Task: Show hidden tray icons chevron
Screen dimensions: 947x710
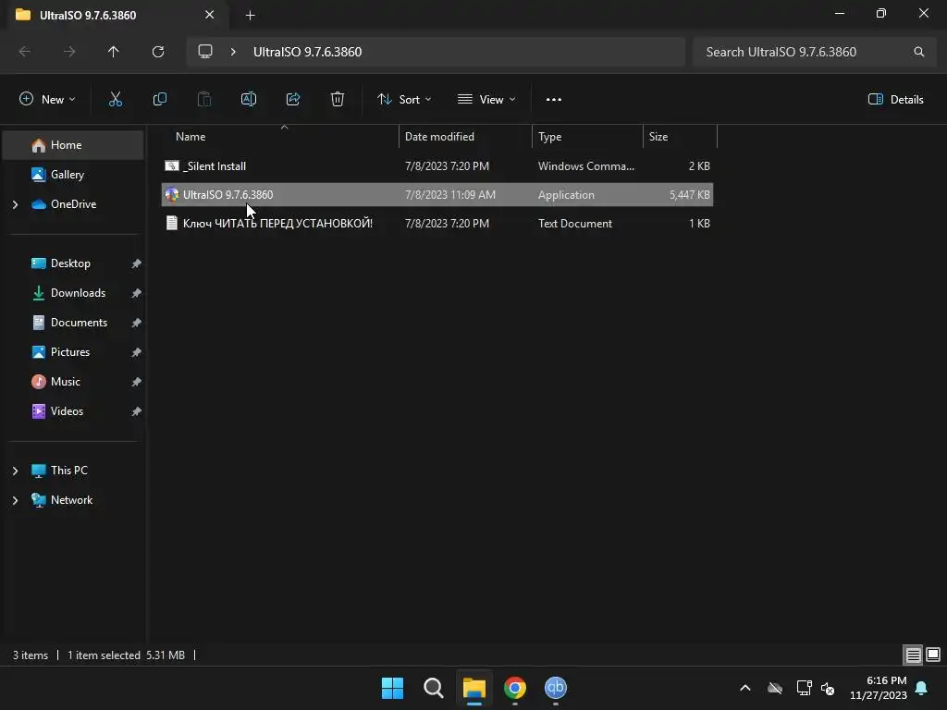Action: 745,688
